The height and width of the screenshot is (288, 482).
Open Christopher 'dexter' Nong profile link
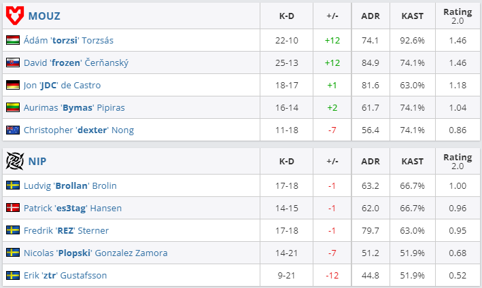(x=79, y=130)
